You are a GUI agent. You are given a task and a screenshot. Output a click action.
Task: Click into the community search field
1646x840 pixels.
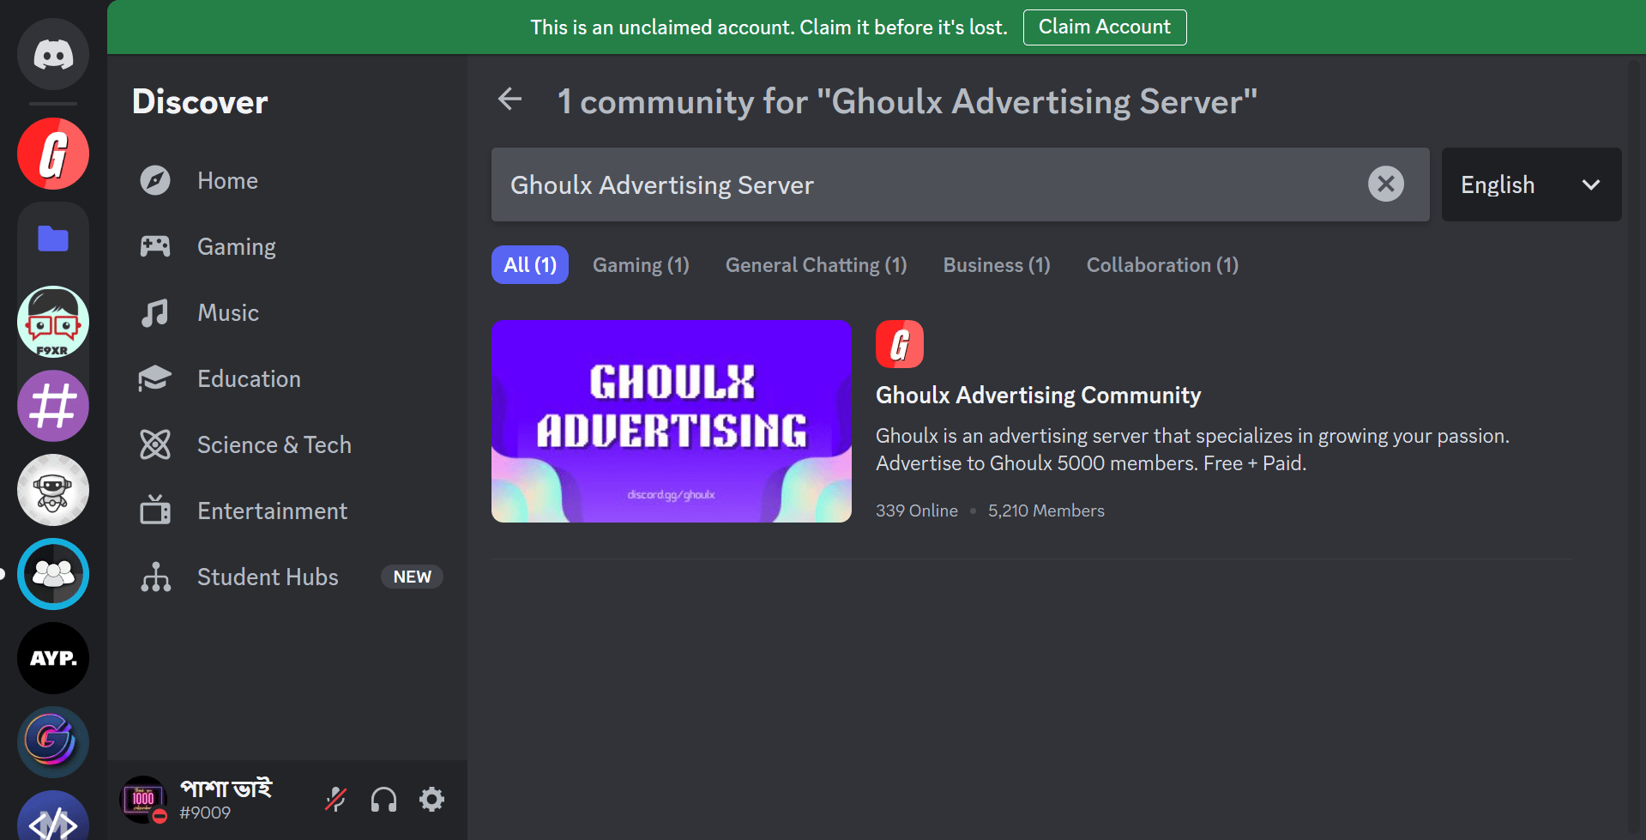pyautogui.click(x=926, y=184)
